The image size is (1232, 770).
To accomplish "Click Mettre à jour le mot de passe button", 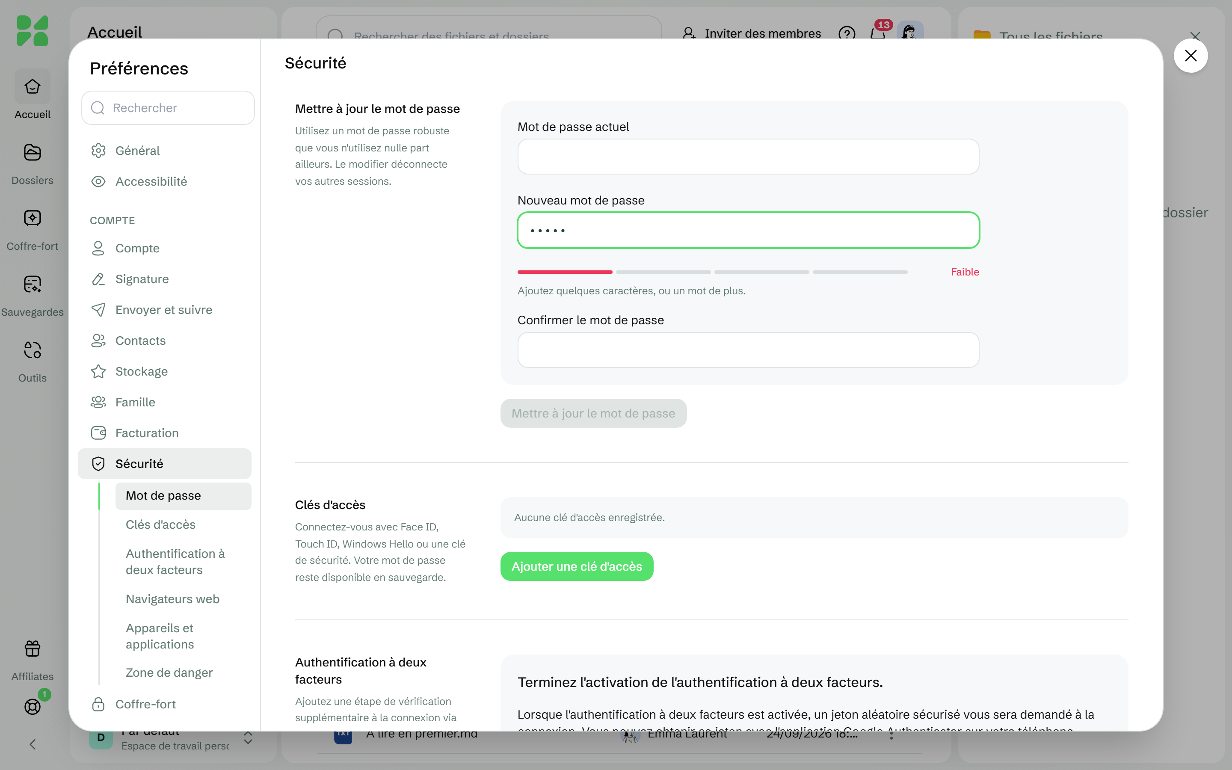I will tap(593, 413).
